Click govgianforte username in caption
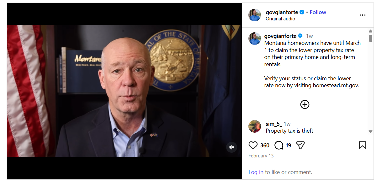Viewport: 382px width, 185px height. tap(280, 36)
